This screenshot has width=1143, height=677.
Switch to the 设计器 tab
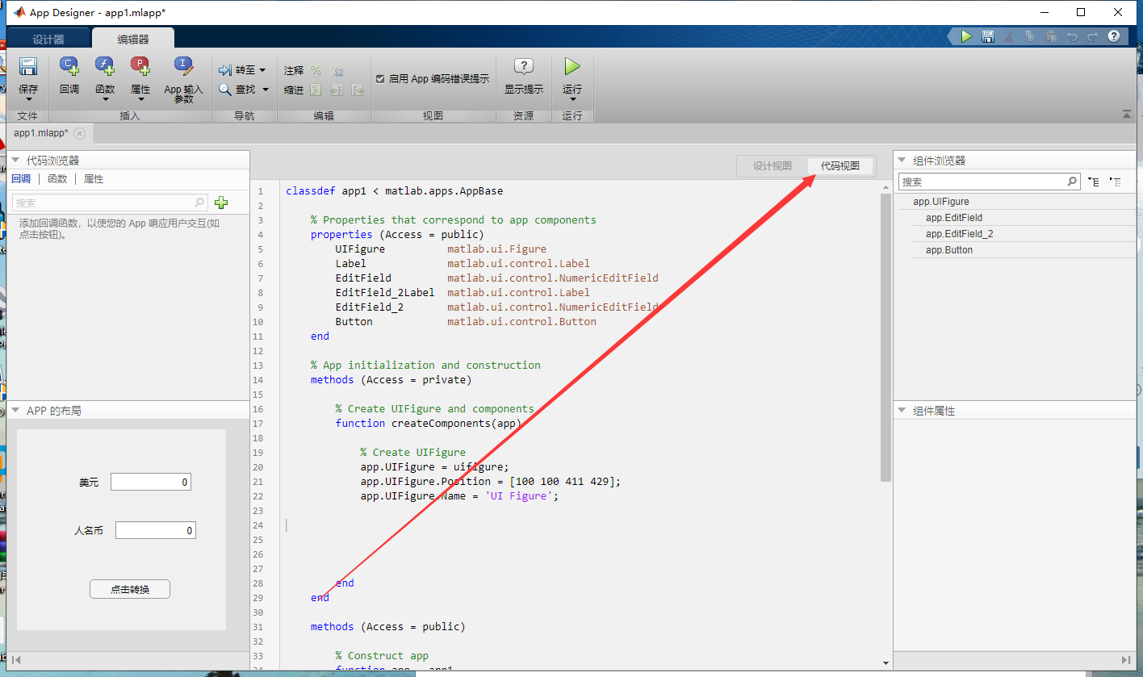click(48, 39)
